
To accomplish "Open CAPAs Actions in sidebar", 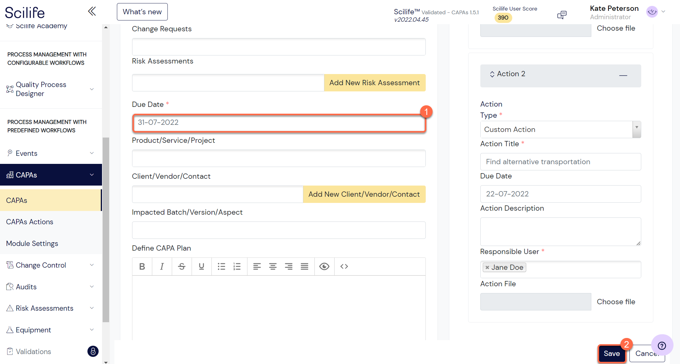I will pyautogui.click(x=30, y=222).
